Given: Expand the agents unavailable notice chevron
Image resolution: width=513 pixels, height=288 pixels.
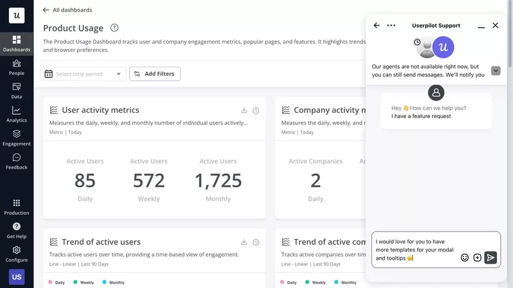Looking at the screenshot, I should (496, 71).
